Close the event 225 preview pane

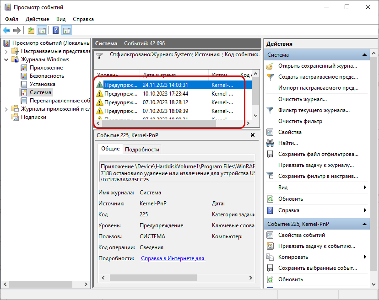tap(253, 135)
